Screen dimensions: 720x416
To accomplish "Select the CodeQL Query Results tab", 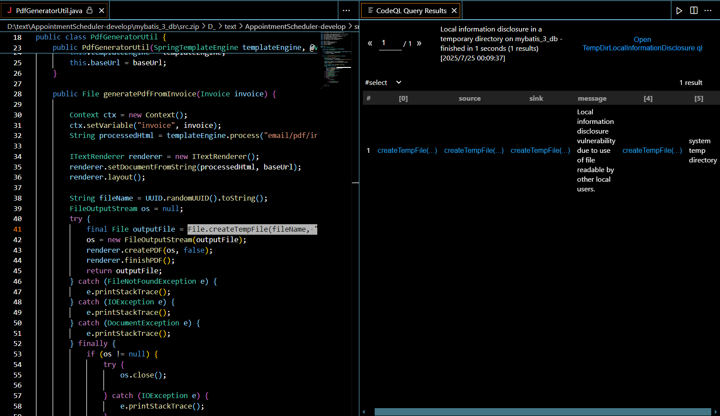I will 411,11.
